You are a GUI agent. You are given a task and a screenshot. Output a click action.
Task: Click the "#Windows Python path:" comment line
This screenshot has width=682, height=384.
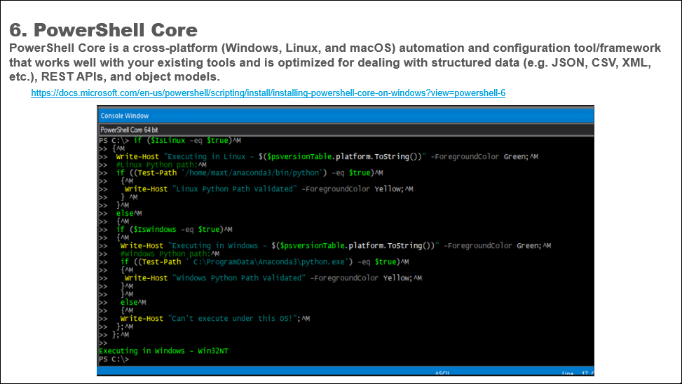(170, 254)
